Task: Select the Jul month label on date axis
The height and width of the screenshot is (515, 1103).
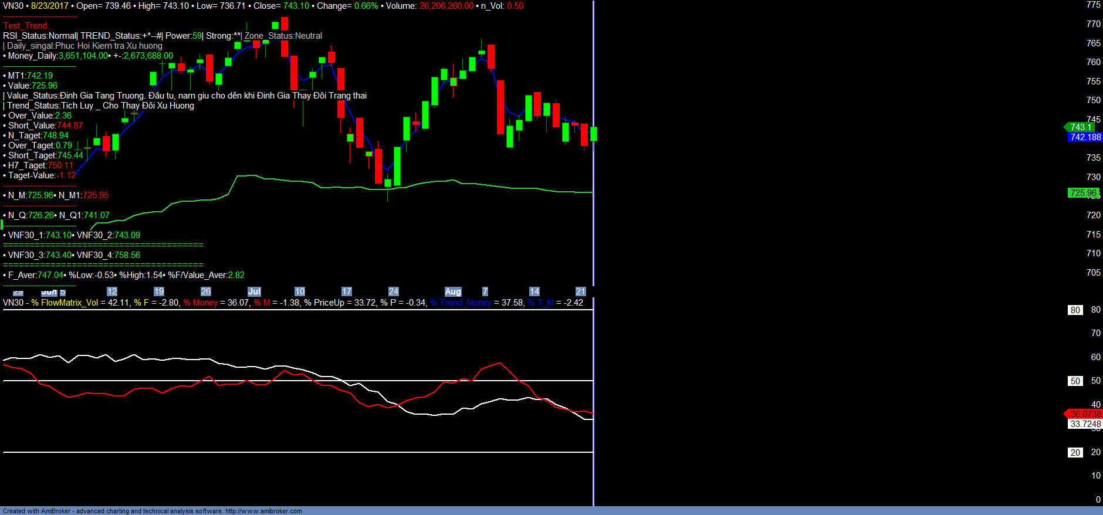Action: pos(254,292)
